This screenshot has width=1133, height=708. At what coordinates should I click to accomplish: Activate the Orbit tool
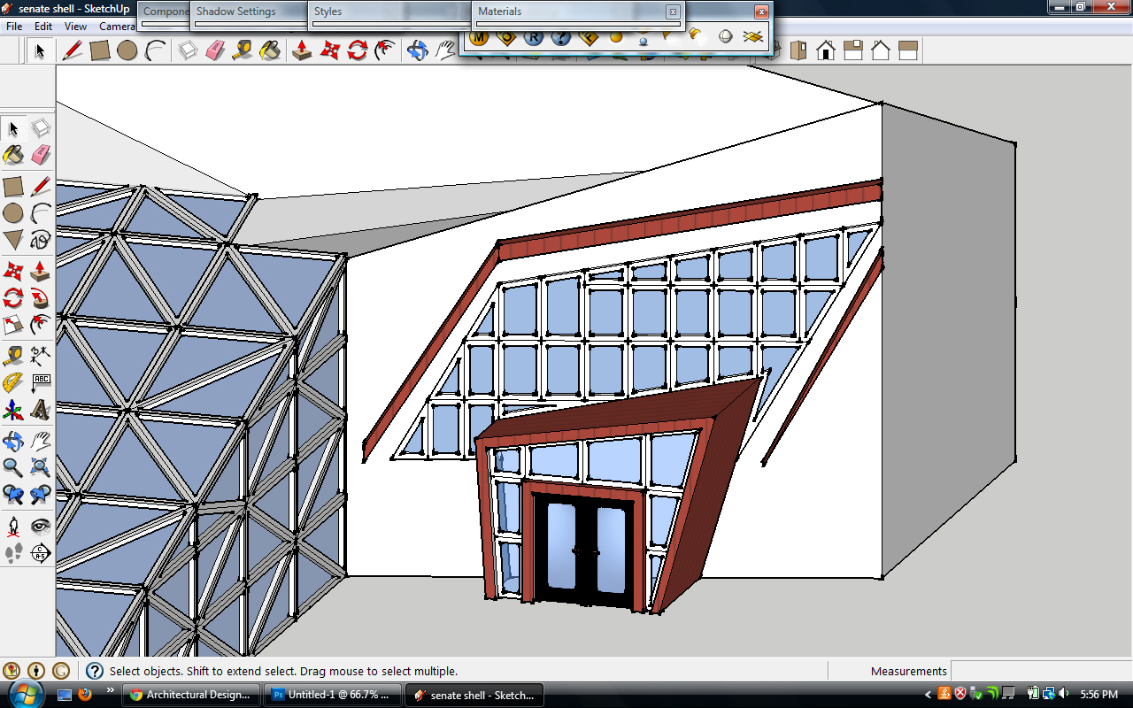tap(12, 440)
